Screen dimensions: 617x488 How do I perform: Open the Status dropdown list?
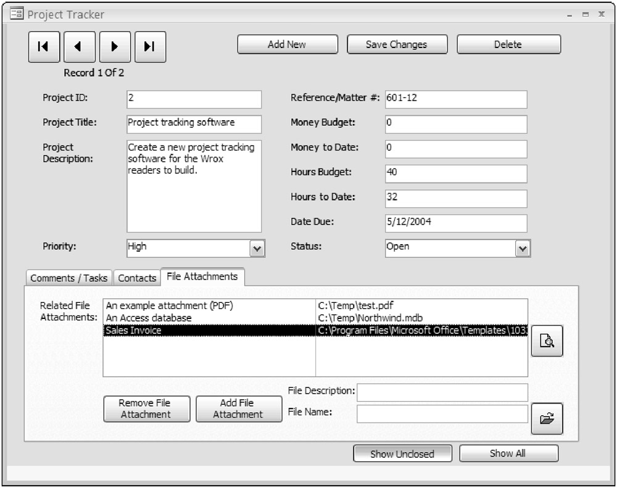pos(523,248)
